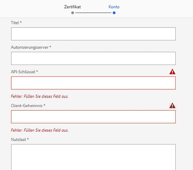Focus the empty API-Schlüssel field
193x170 pixels.
(93, 83)
